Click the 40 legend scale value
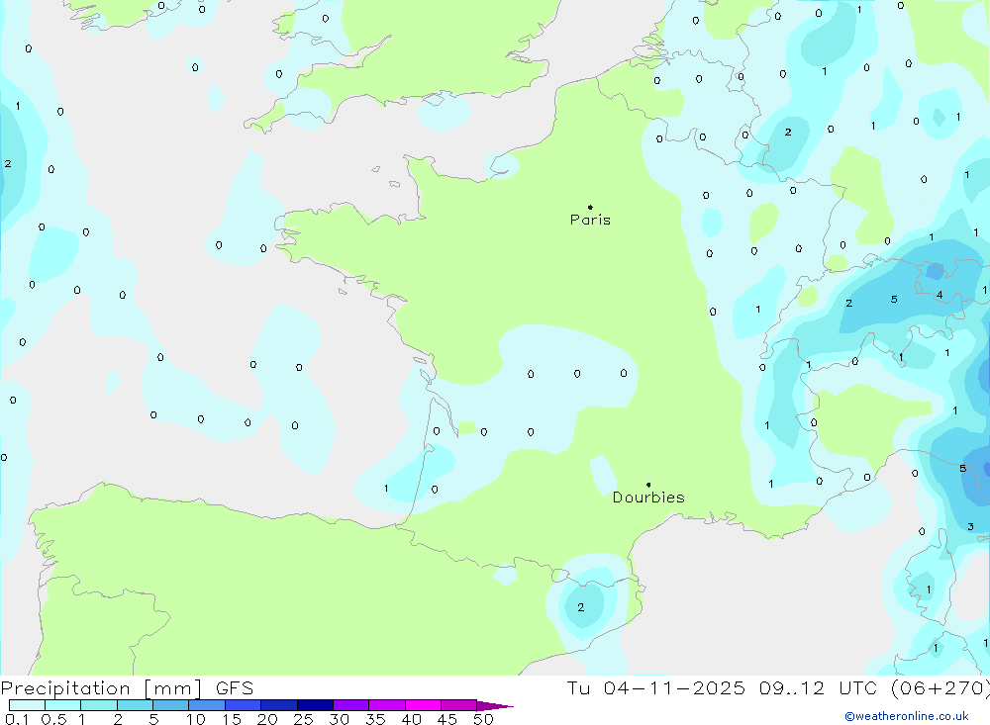Screen dimensions: 990x725 (411, 719)
